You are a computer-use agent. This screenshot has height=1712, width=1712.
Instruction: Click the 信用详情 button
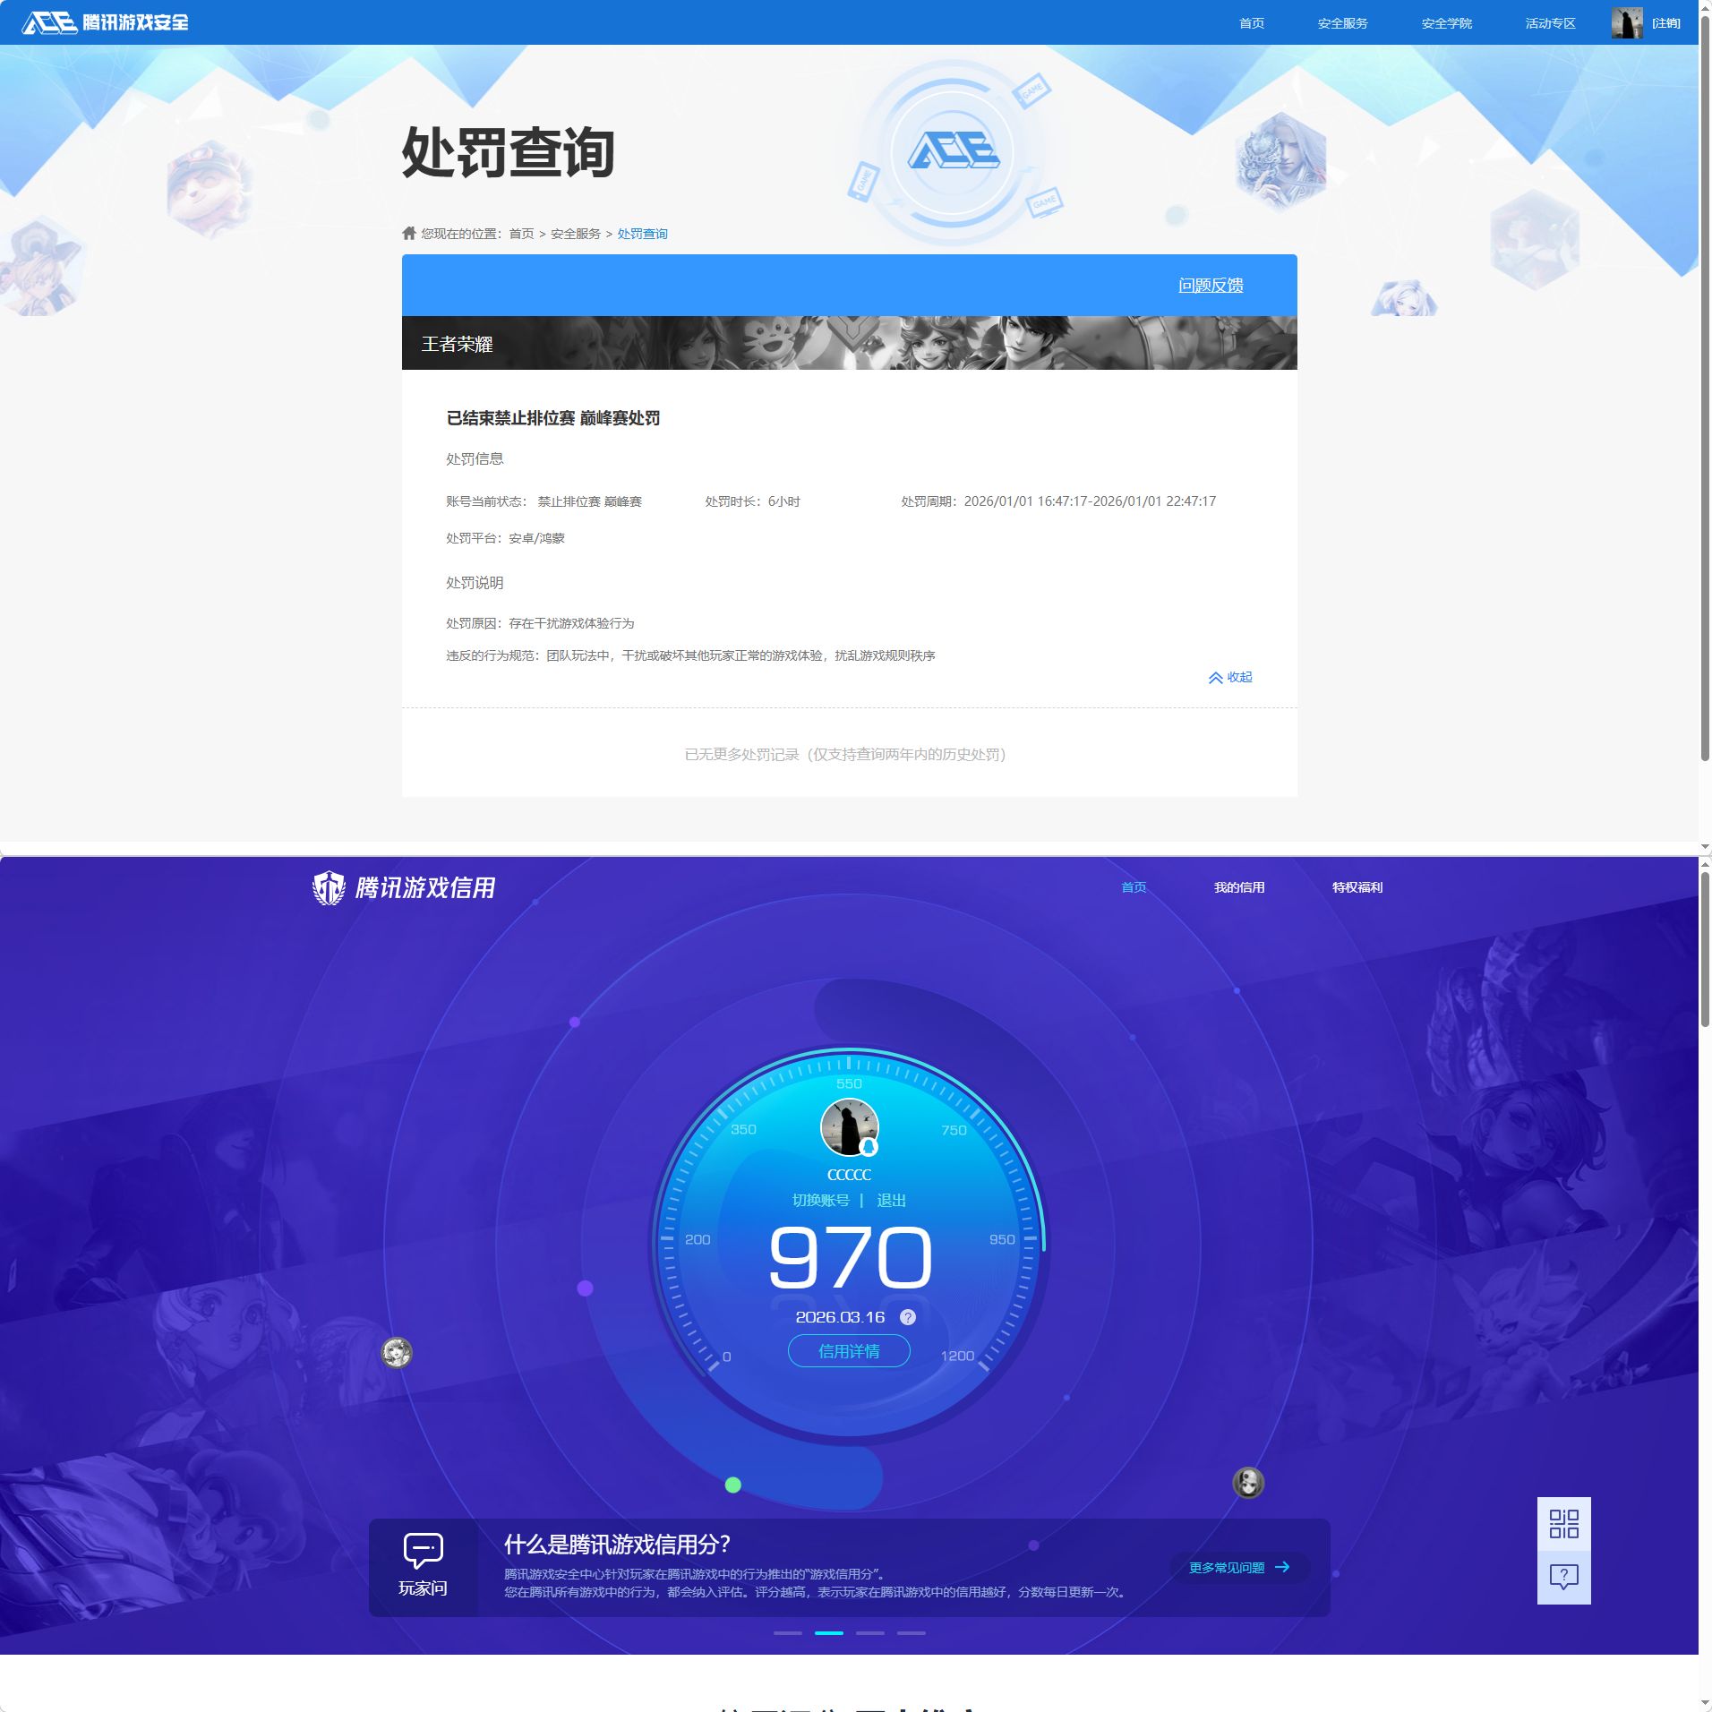coord(849,1351)
